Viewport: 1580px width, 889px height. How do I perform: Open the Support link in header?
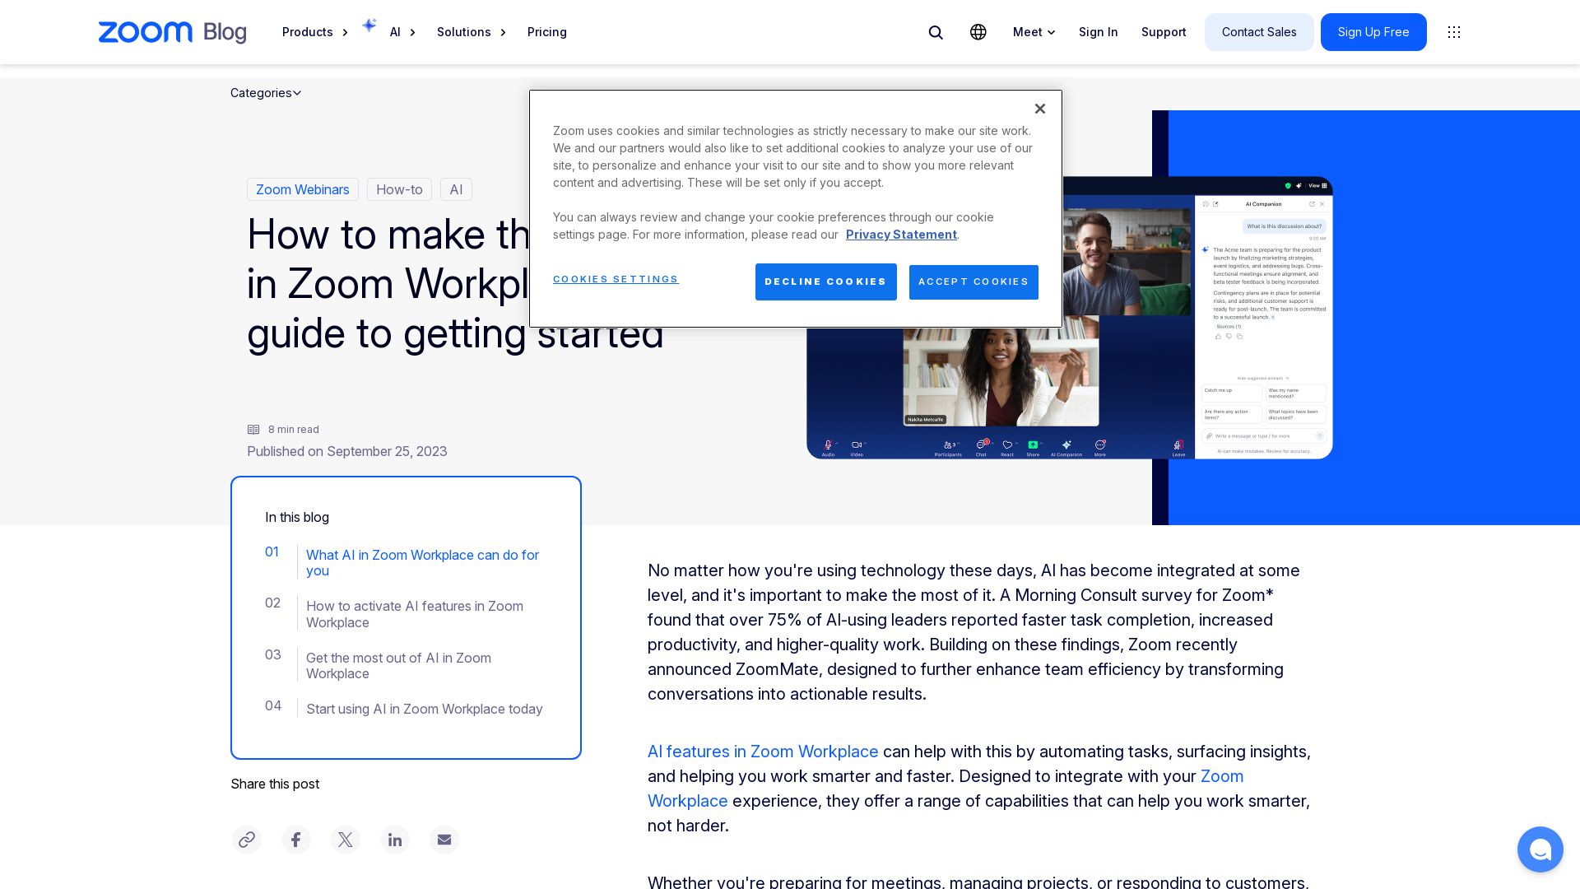(1164, 32)
